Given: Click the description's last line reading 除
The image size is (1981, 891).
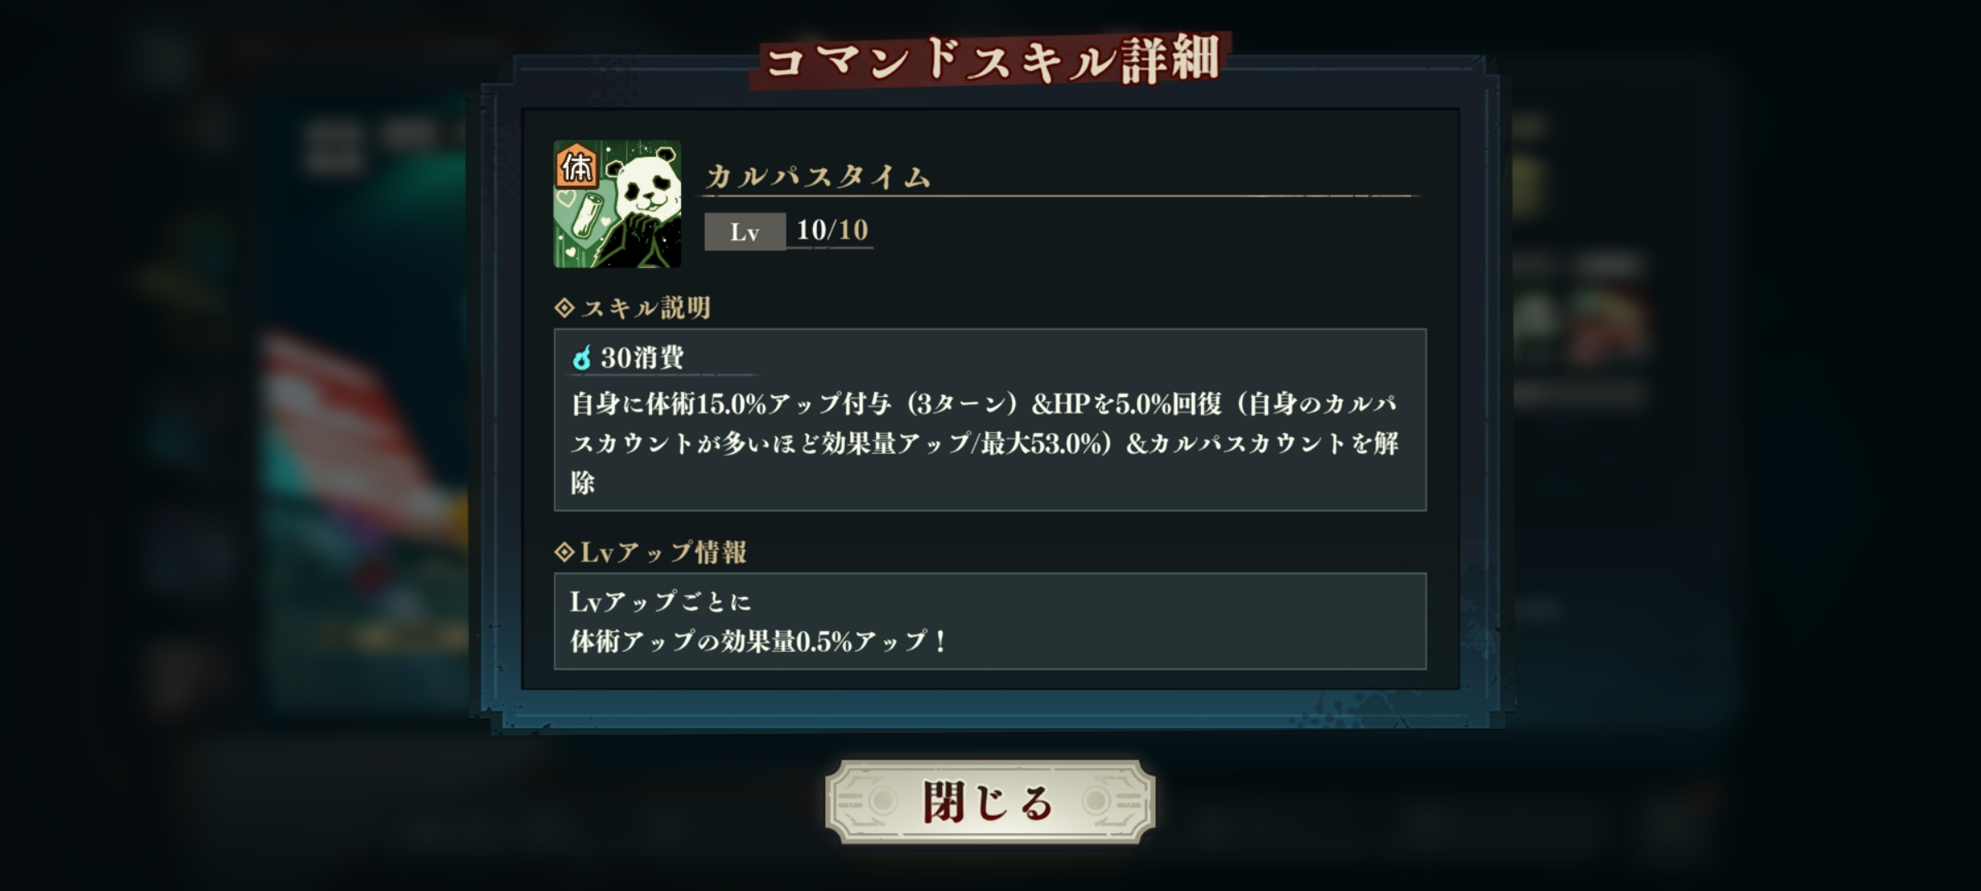Looking at the screenshot, I should [x=583, y=483].
